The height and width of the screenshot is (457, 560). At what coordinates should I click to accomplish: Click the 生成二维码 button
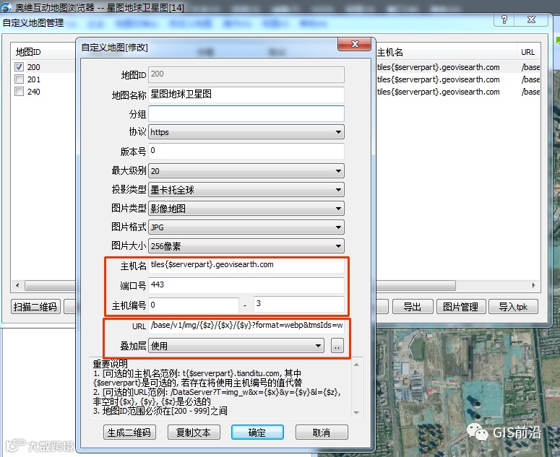129,432
